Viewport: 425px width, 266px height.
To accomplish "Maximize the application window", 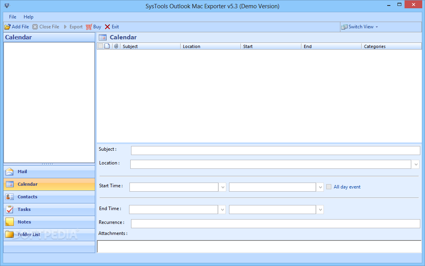I will coord(399,5).
